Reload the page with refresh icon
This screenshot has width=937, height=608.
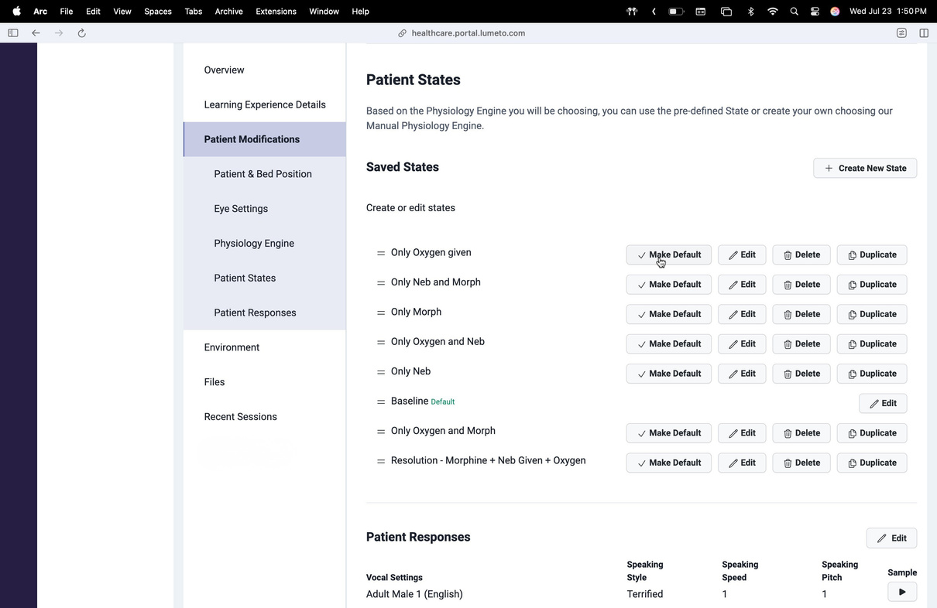81,33
